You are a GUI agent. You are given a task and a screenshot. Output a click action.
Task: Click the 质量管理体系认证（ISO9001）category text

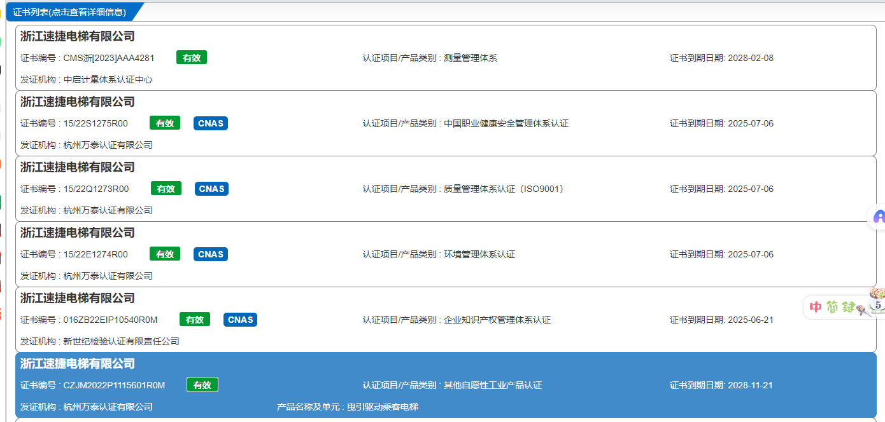coord(504,189)
